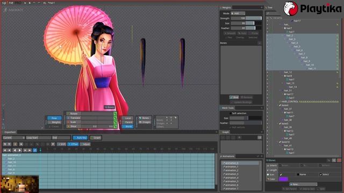Viewport: 344px width, 193px height.
Task: Open the Weights panel tab
Action: click(226, 8)
